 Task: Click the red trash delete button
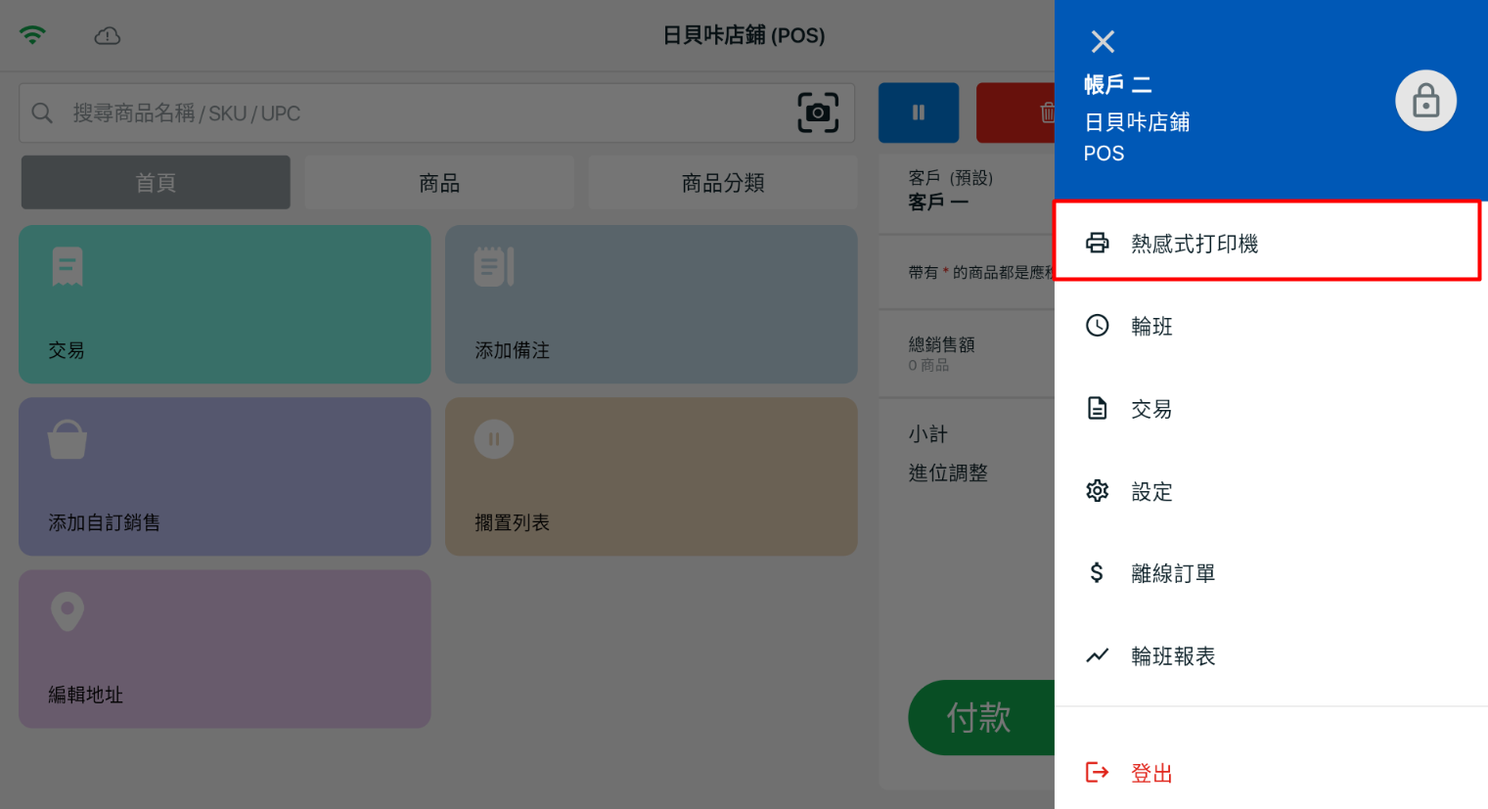pos(1017,112)
